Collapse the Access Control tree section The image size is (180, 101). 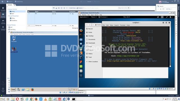8,9
